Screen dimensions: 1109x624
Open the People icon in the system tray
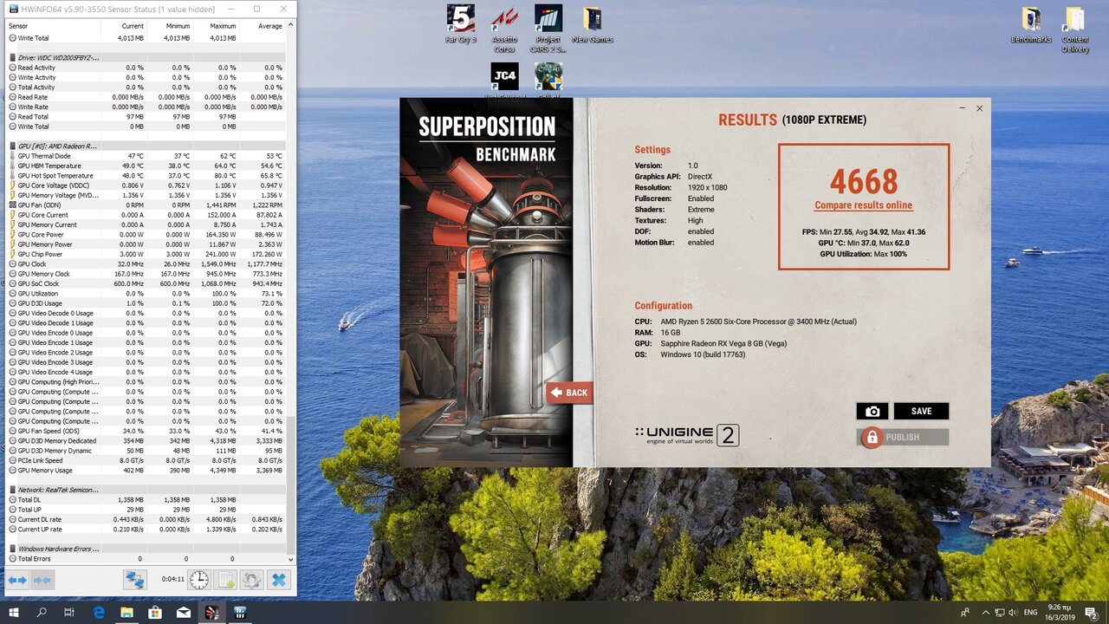point(966,613)
